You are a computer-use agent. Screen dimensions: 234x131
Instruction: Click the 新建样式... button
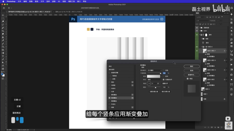click(192, 75)
